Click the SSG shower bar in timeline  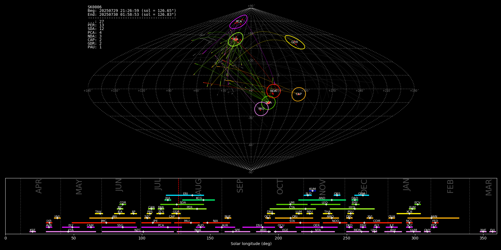pos(119,227)
